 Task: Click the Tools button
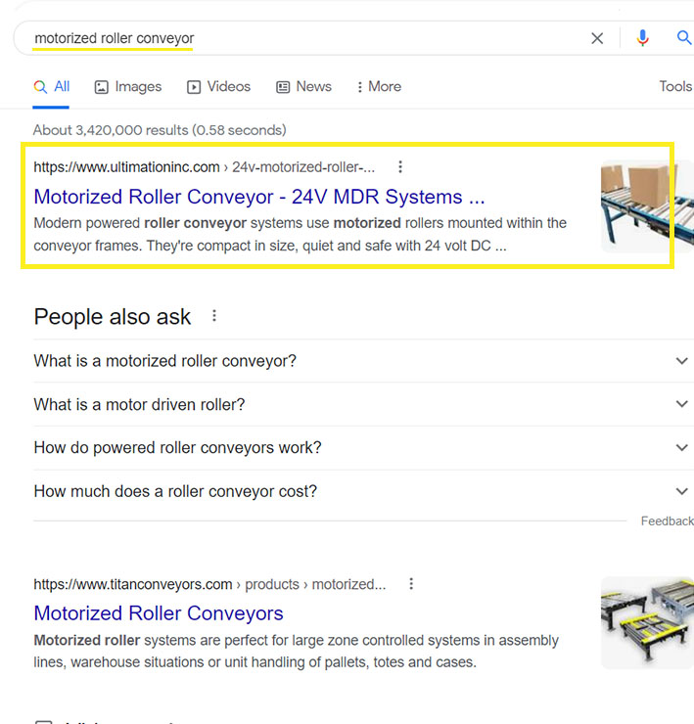pos(675,86)
